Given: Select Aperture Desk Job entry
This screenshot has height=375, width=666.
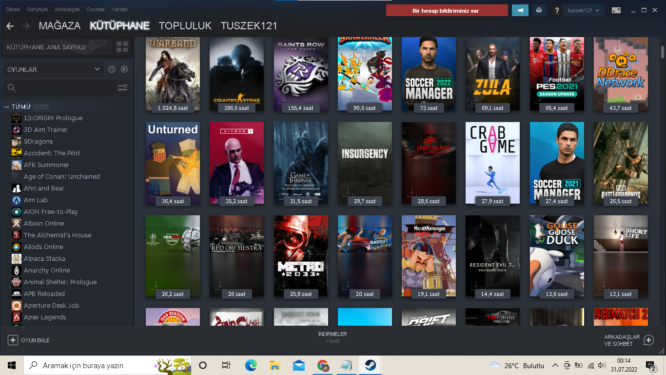Looking at the screenshot, I should point(51,306).
